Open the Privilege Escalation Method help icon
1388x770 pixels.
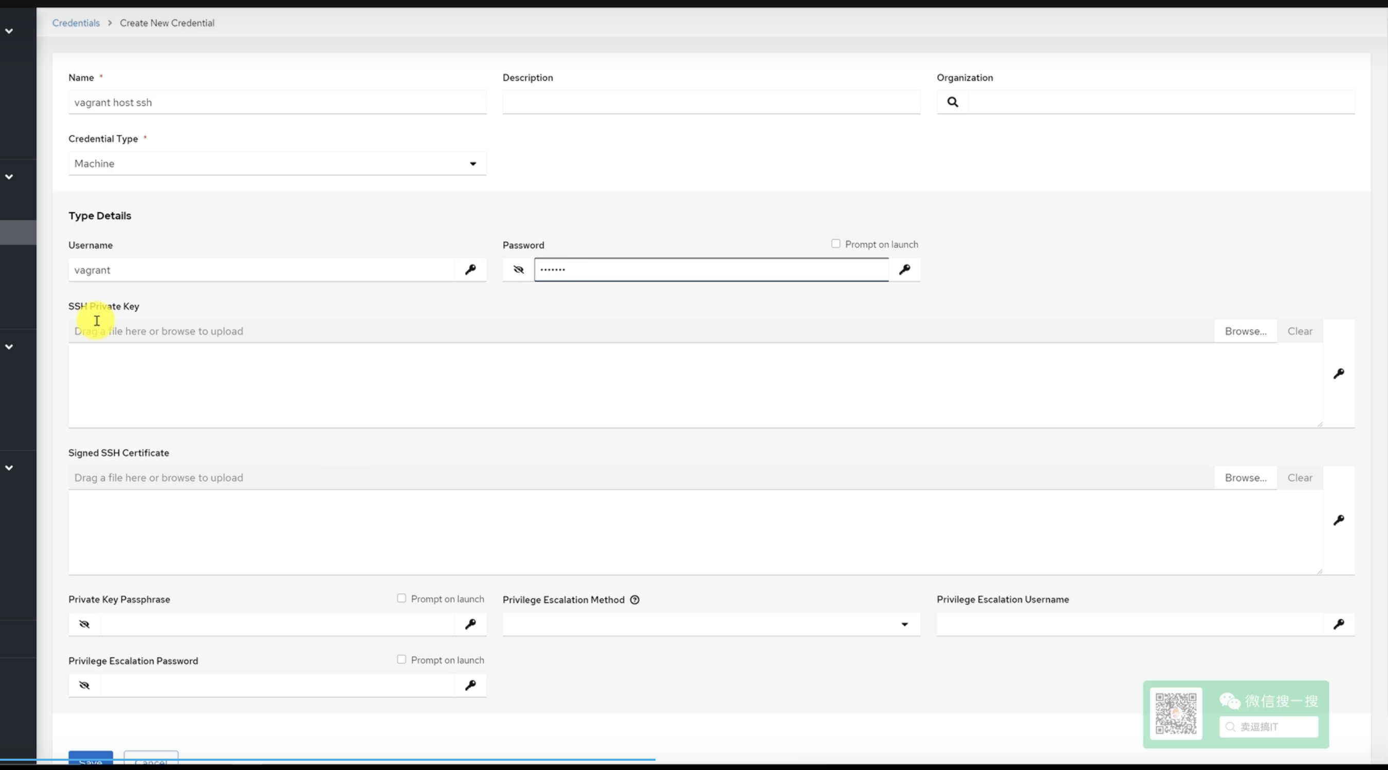click(x=635, y=600)
